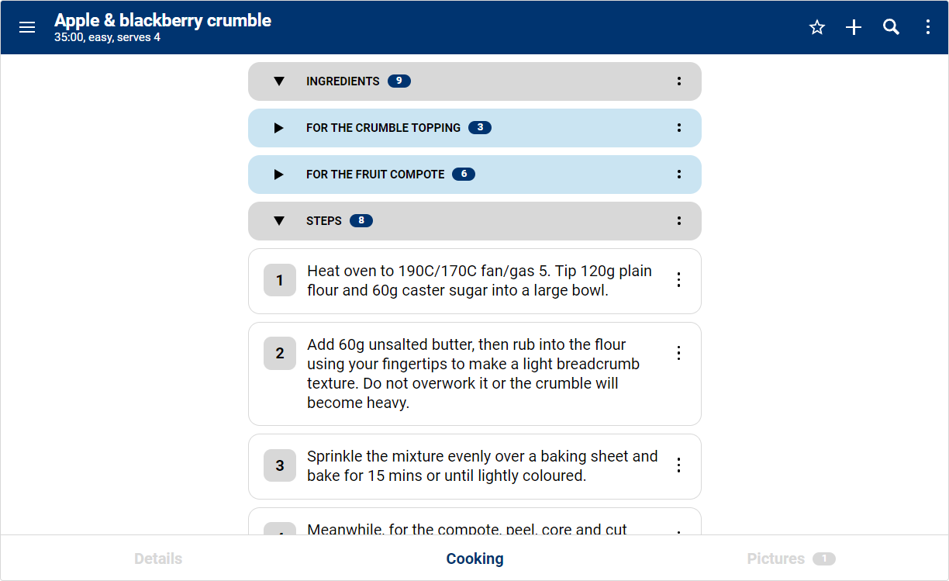
Task: Collapse the Ingredients section
Action: coord(279,81)
